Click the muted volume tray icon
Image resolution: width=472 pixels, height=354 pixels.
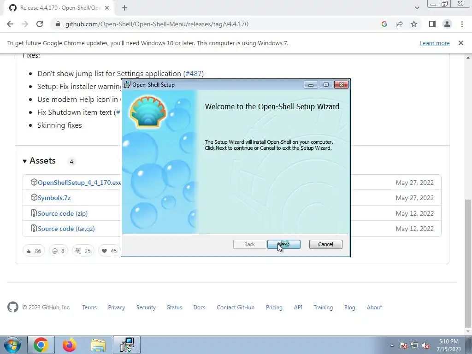pyautogui.click(x=425, y=345)
